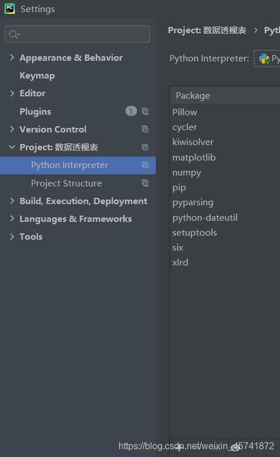Click project-level icon beside Project: 数据透视表

tap(145, 147)
